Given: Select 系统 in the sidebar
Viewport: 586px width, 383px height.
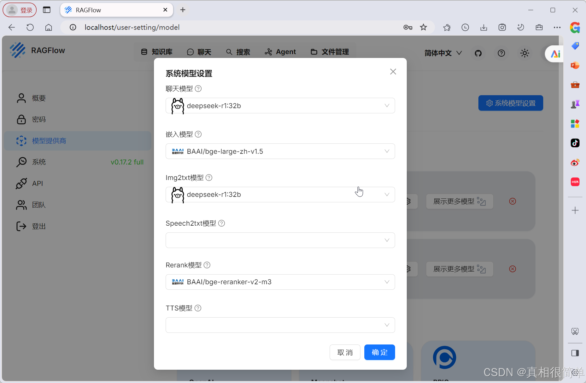Looking at the screenshot, I should pos(78,162).
